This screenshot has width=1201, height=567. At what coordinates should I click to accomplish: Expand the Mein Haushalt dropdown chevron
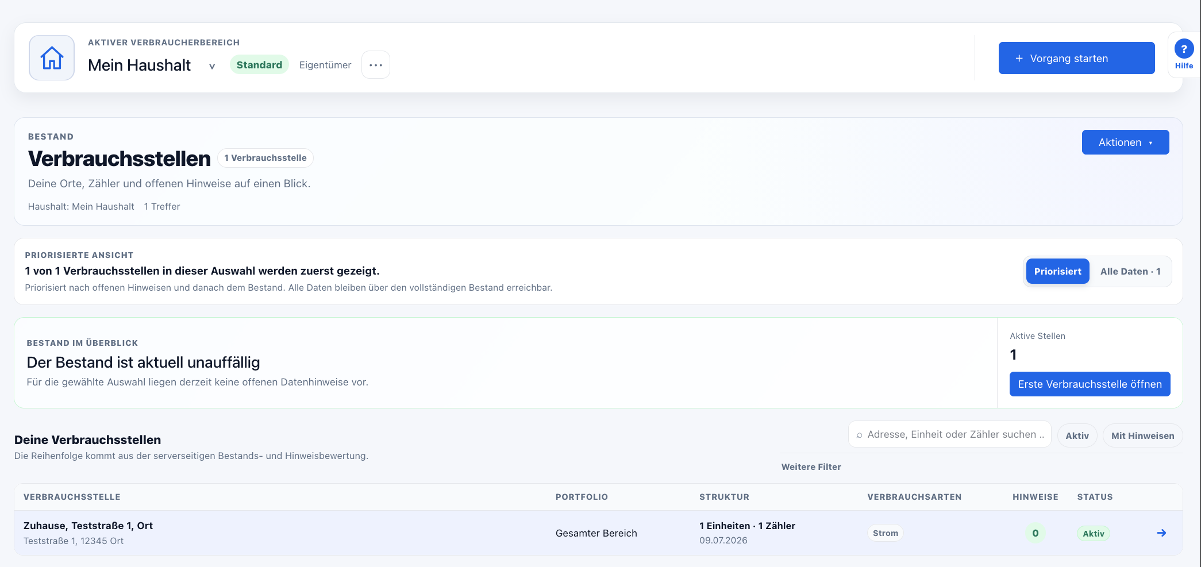(212, 66)
